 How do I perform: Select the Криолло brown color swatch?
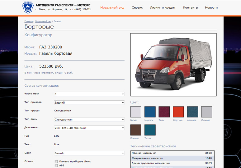tap(136, 130)
